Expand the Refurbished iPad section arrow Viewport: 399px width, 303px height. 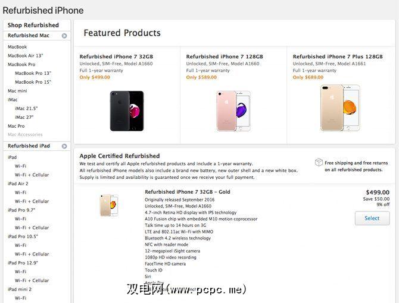click(64, 146)
